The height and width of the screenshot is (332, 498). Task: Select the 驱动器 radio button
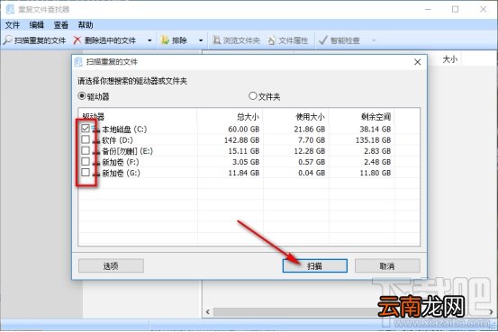click(82, 95)
